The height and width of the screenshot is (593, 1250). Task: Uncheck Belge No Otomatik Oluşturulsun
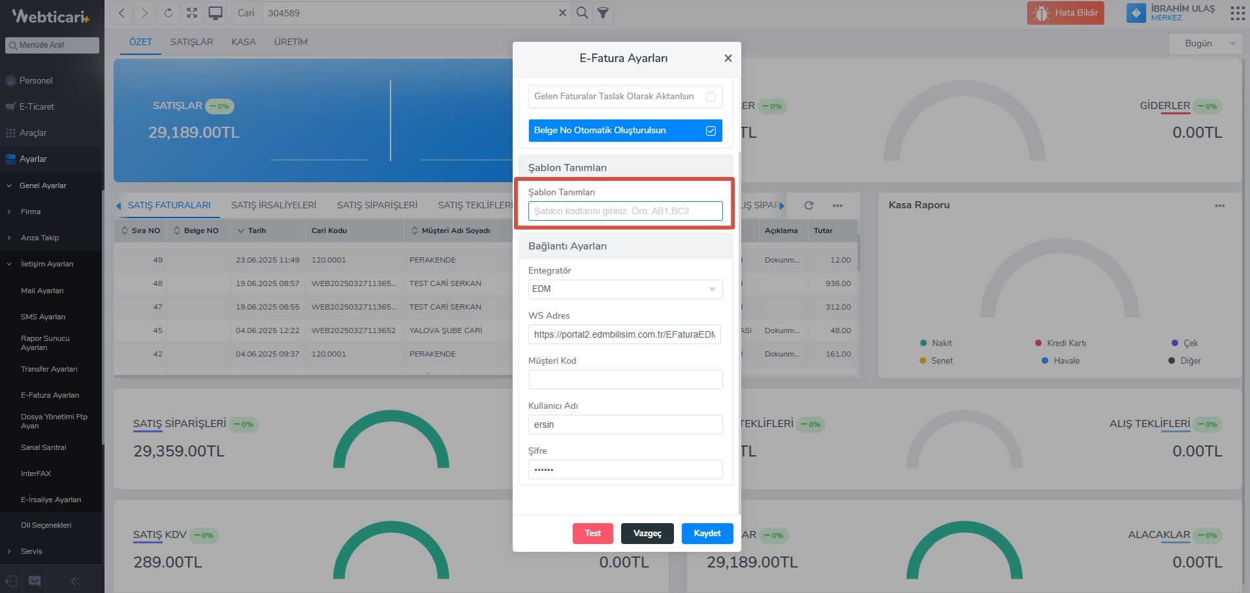[x=711, y=131]
